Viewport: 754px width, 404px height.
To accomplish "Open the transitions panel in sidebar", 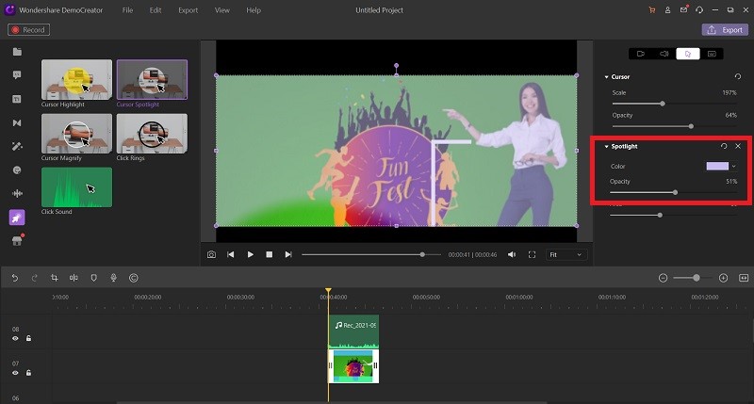I will pos(17,123).
